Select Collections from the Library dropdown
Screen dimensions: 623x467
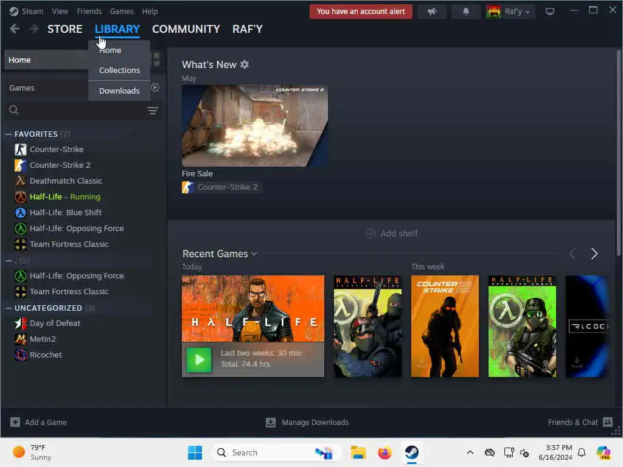coord(119,71)
